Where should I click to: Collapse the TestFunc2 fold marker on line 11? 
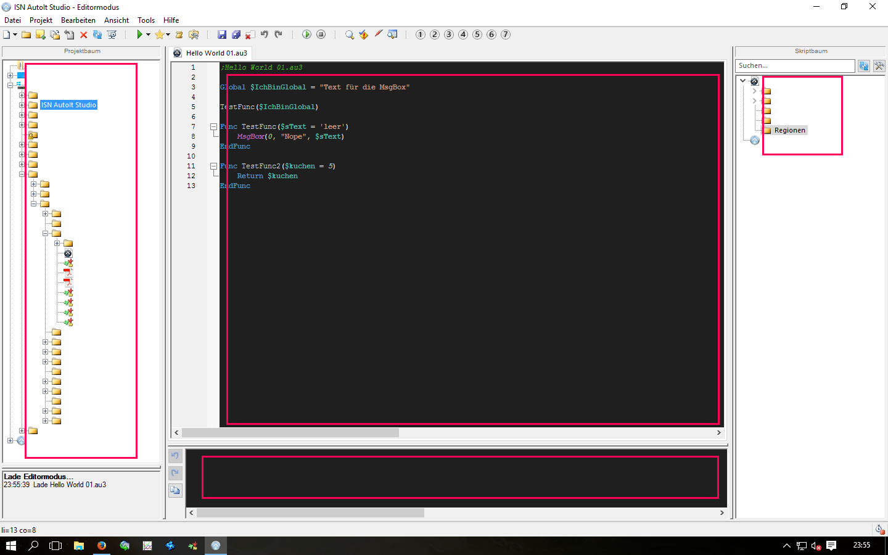(x=213, y=166)
